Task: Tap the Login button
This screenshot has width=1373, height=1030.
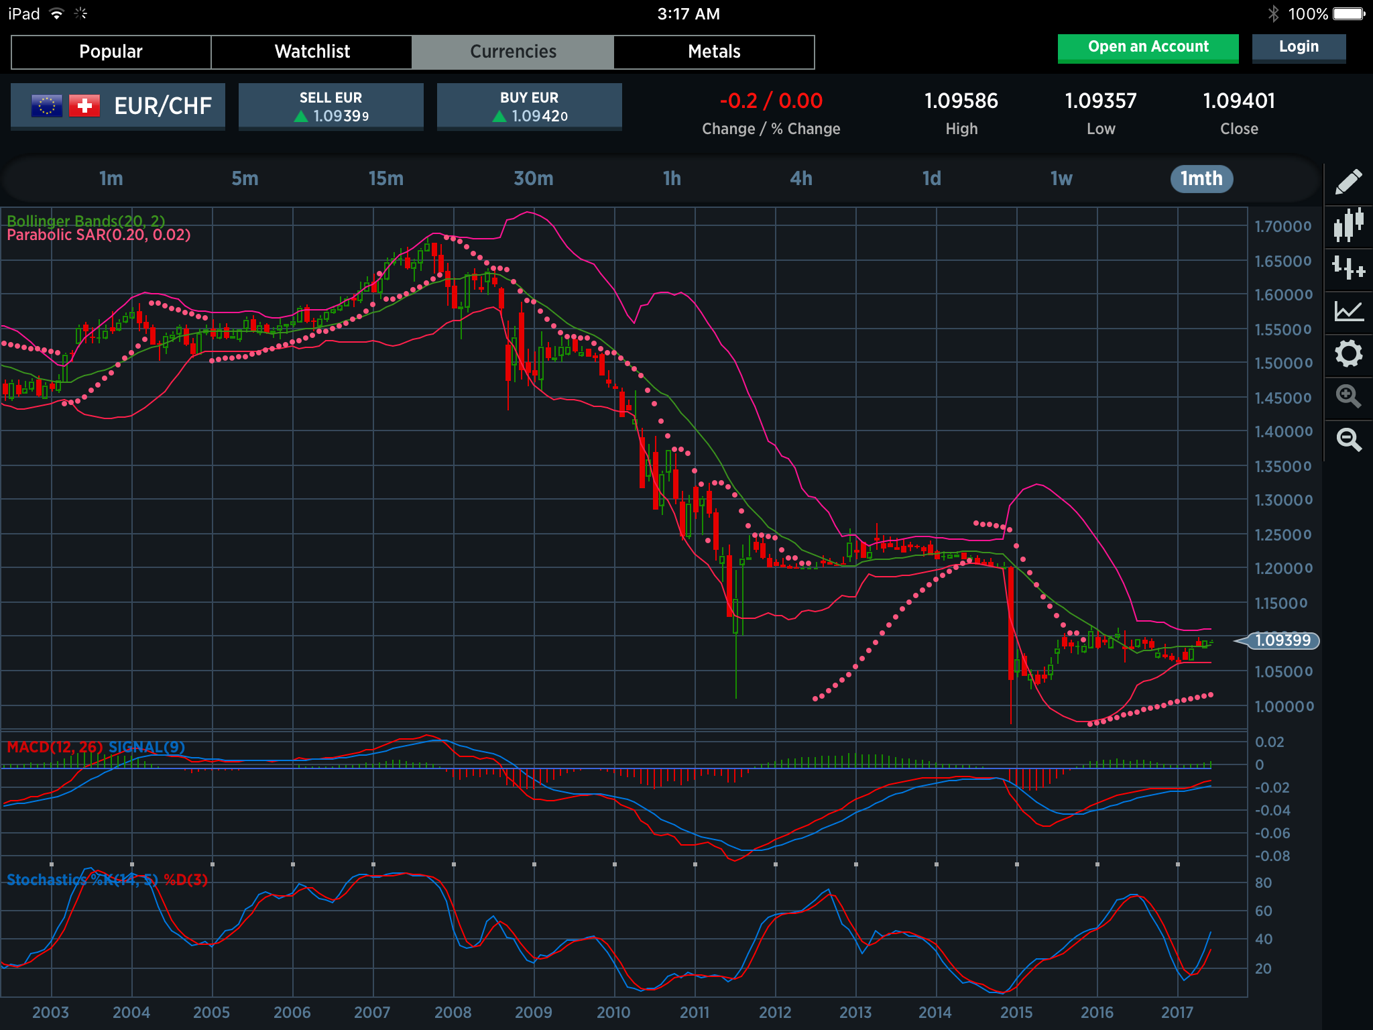Action: (x=1299, y=48)
